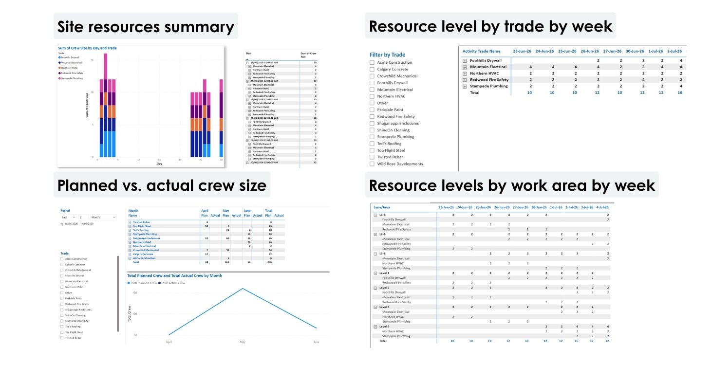The image size is (712, 365).
Task: Collapse the L2-B group in work area table
Action: [375, 234]
